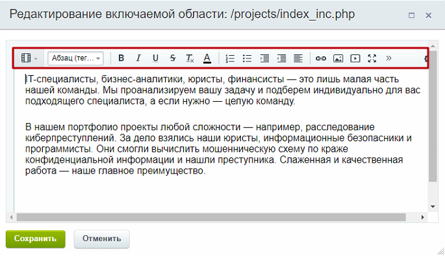The image size is (445, 256).
Task: Show more toolbar buttons
Action: [388, 58]
